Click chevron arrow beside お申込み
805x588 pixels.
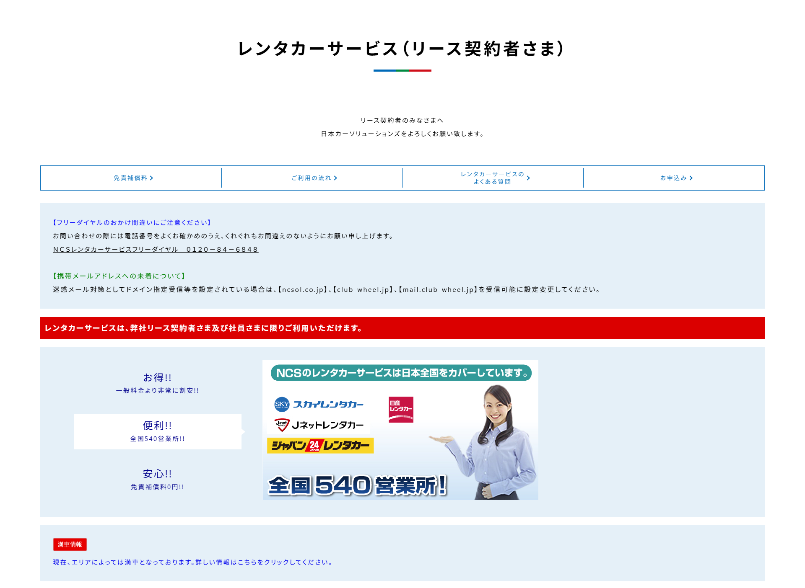pos(691,178)
